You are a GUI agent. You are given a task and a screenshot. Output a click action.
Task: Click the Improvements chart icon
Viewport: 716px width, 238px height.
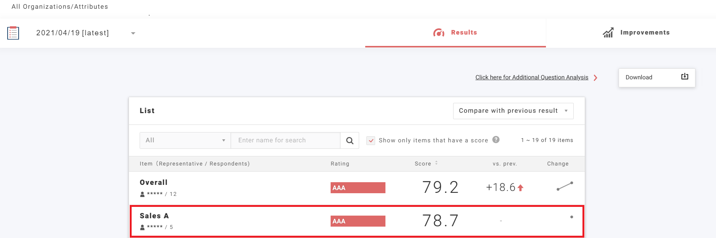click(608, 33)
